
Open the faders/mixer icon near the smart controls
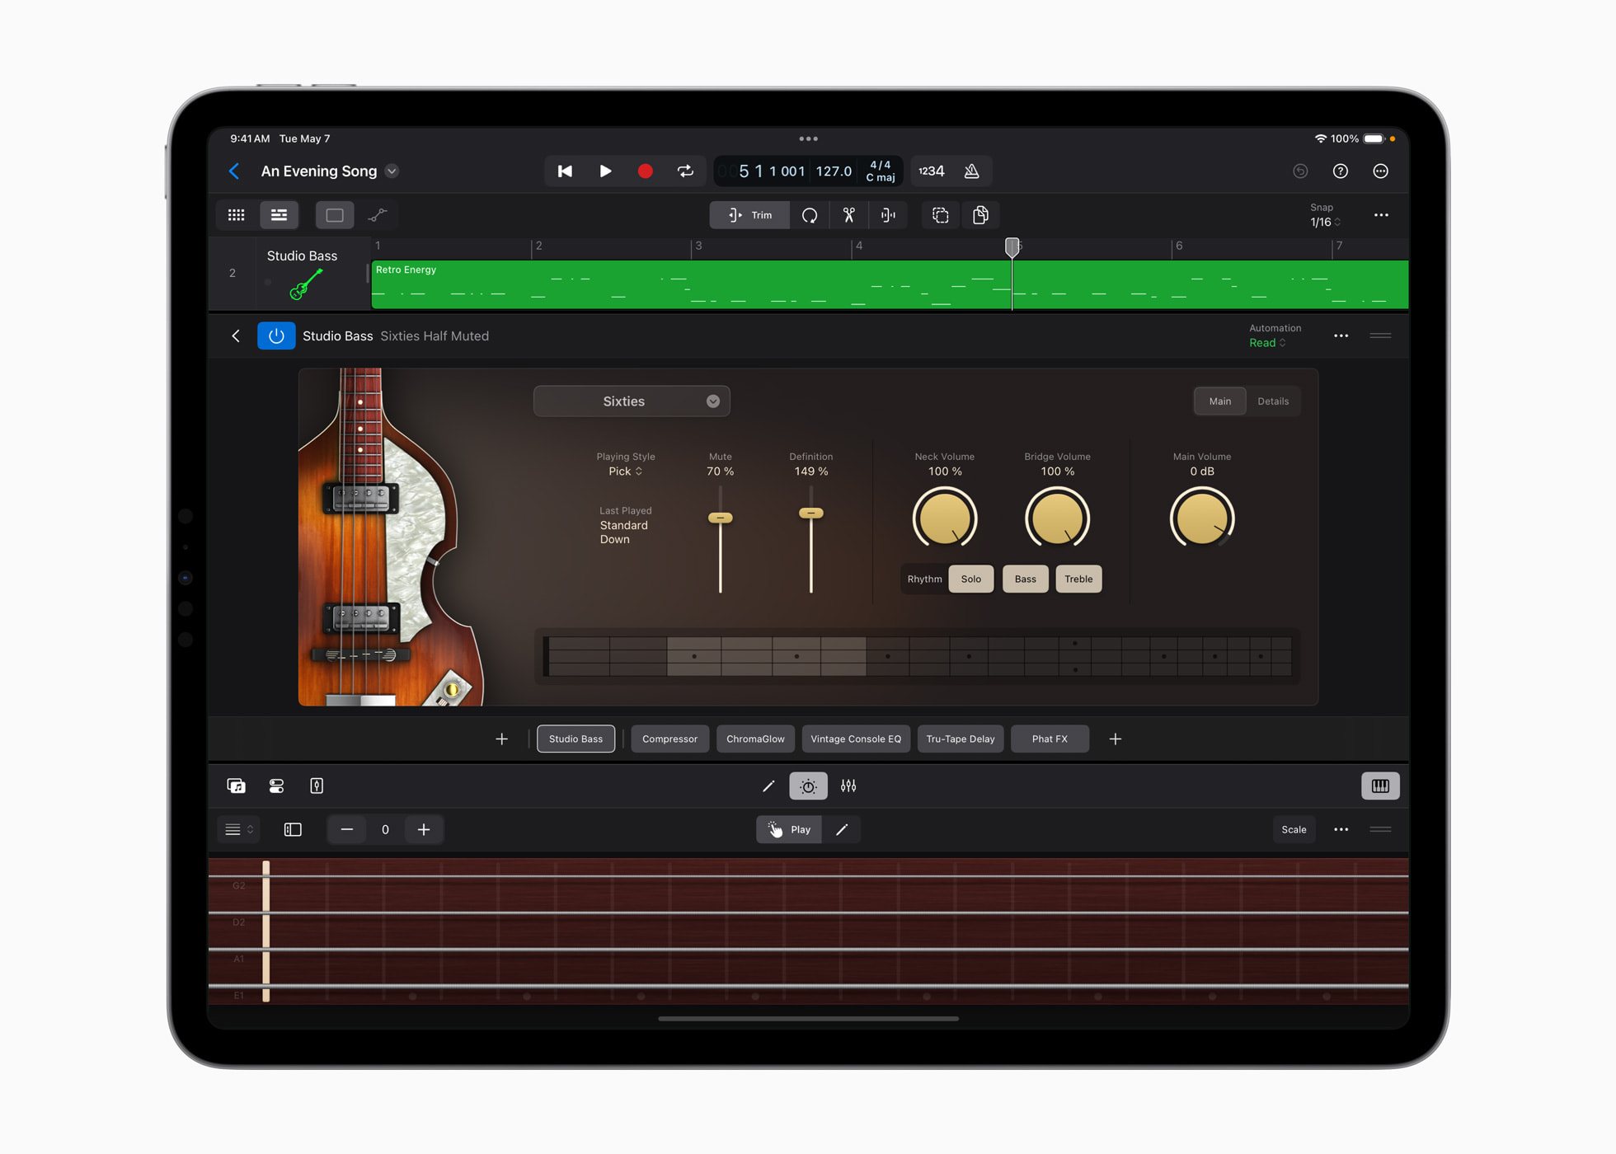[848, 786]
